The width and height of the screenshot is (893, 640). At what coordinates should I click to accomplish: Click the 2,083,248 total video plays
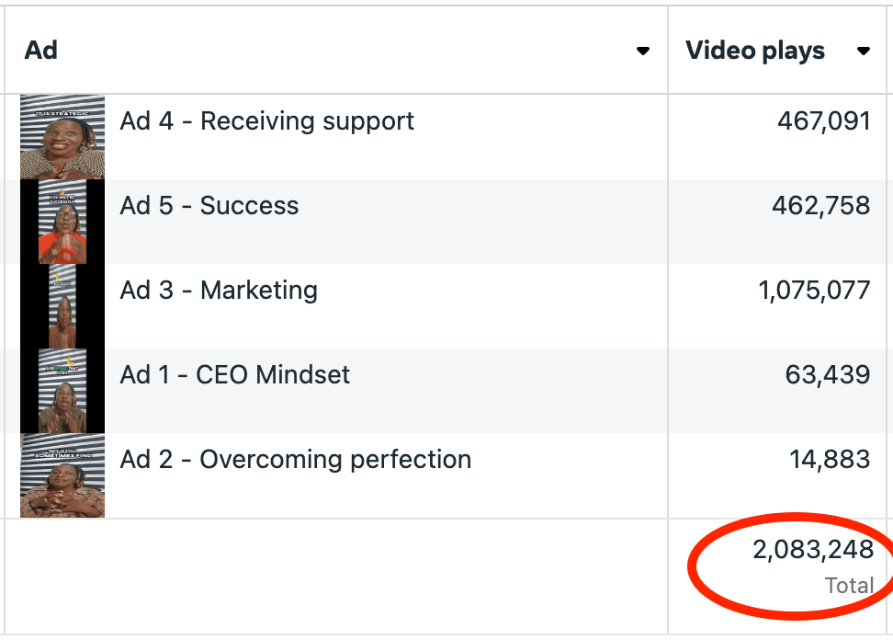(812, 551)
